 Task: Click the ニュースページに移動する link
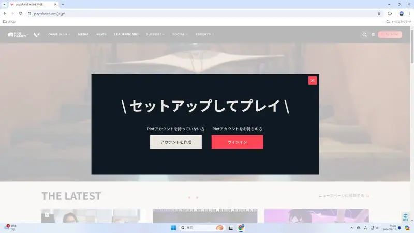point(344,196)
